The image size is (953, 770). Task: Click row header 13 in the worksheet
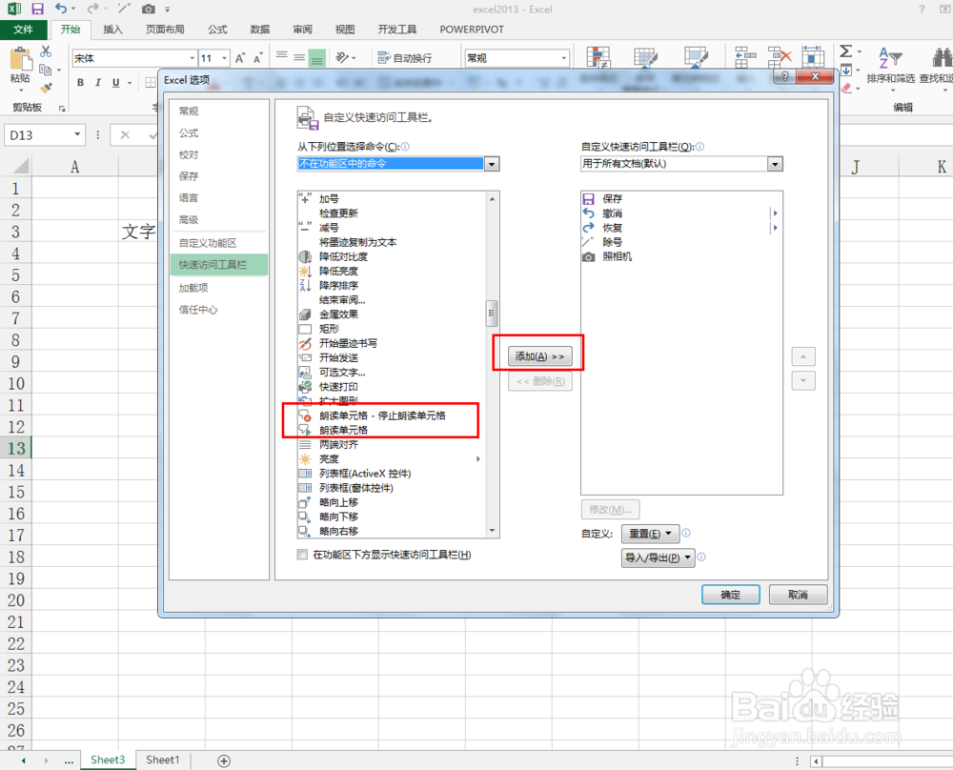16,449
